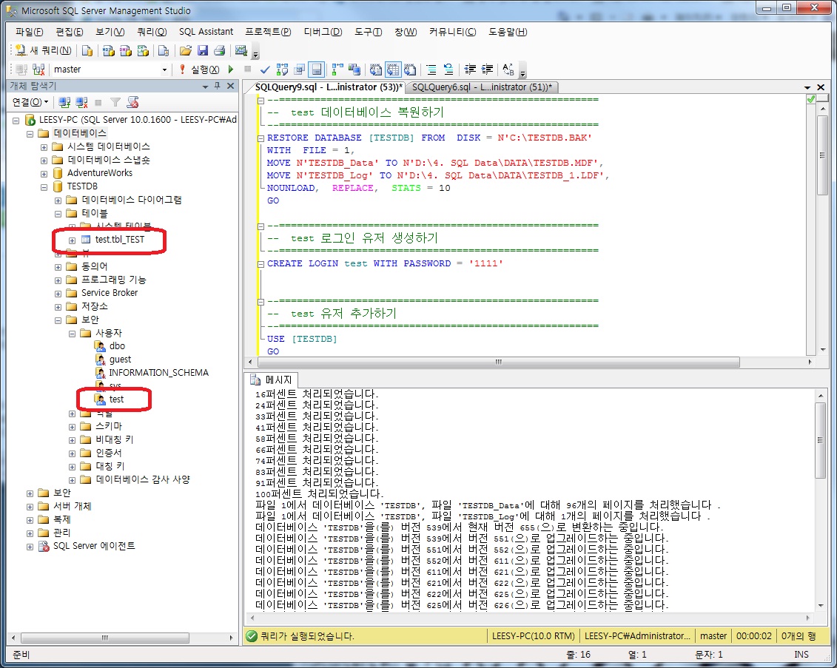Parse the query with the blue checkmark
This screenshot has width=837, height=668.
[x=265, y=70]
